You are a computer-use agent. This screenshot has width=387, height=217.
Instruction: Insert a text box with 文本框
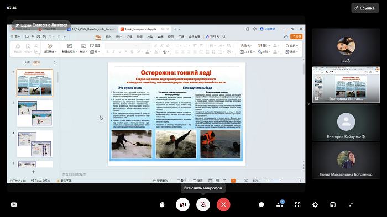pos(247,52)
